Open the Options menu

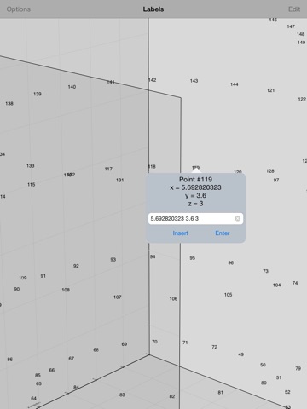point(19,9)
